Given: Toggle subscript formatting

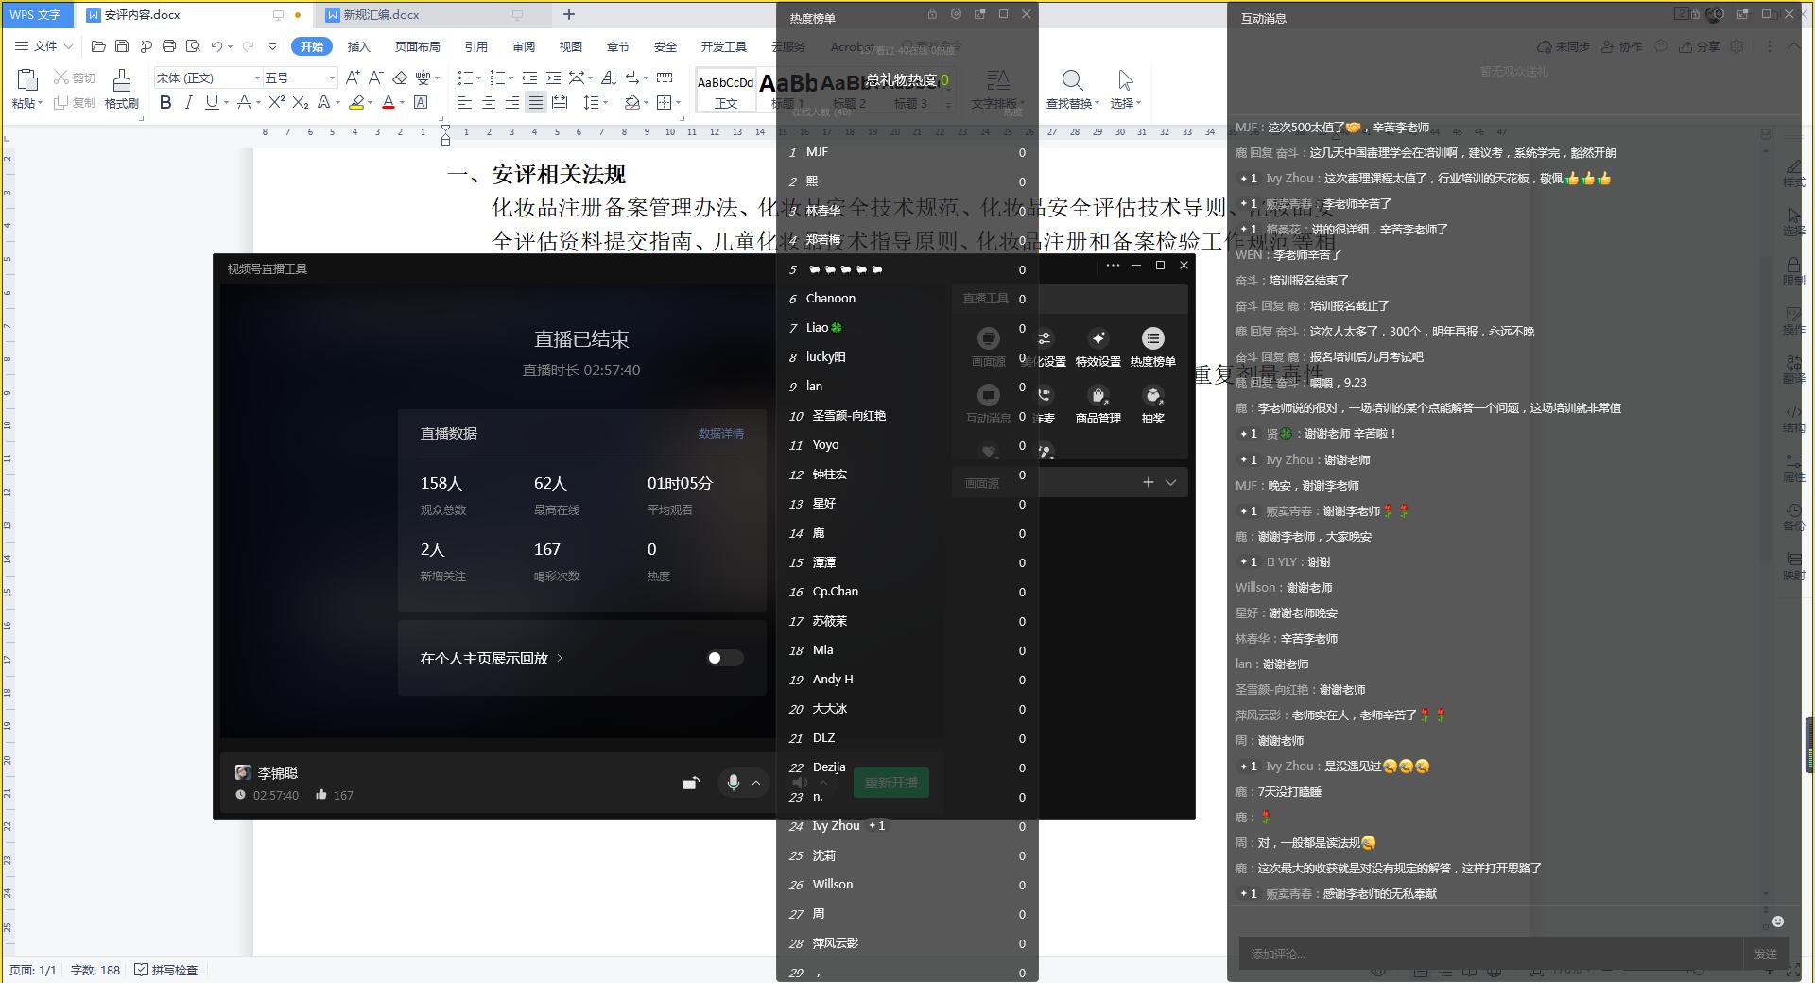Looking at the screenshot, I should (x=300, y=102).
